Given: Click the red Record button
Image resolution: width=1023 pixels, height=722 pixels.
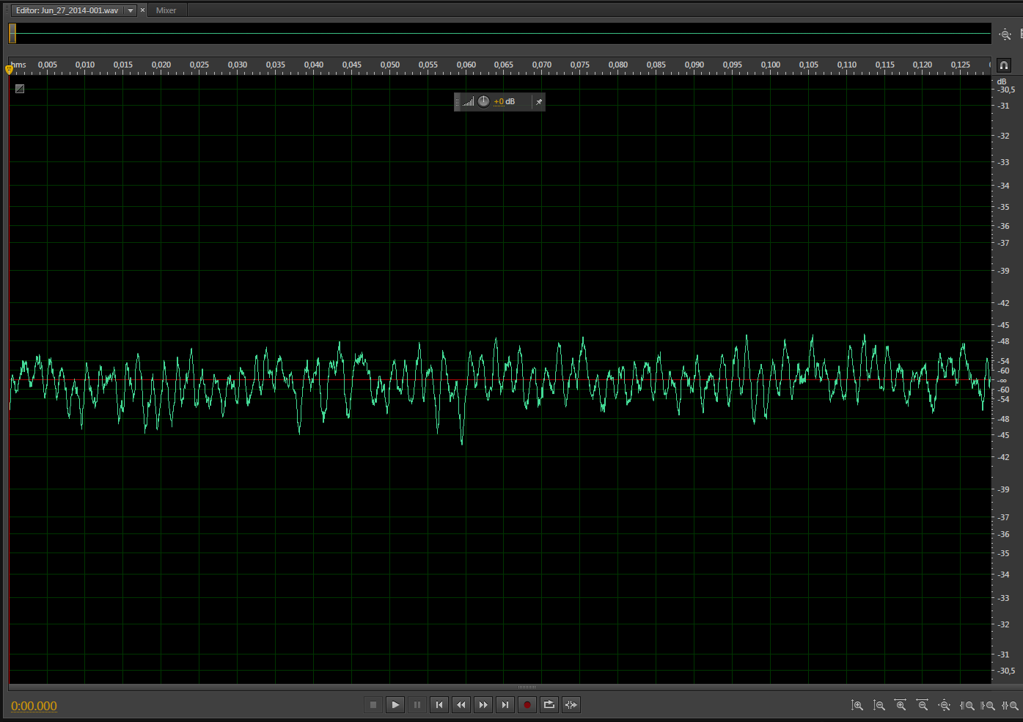Looking at the screenshot, I should click(527, 705).
